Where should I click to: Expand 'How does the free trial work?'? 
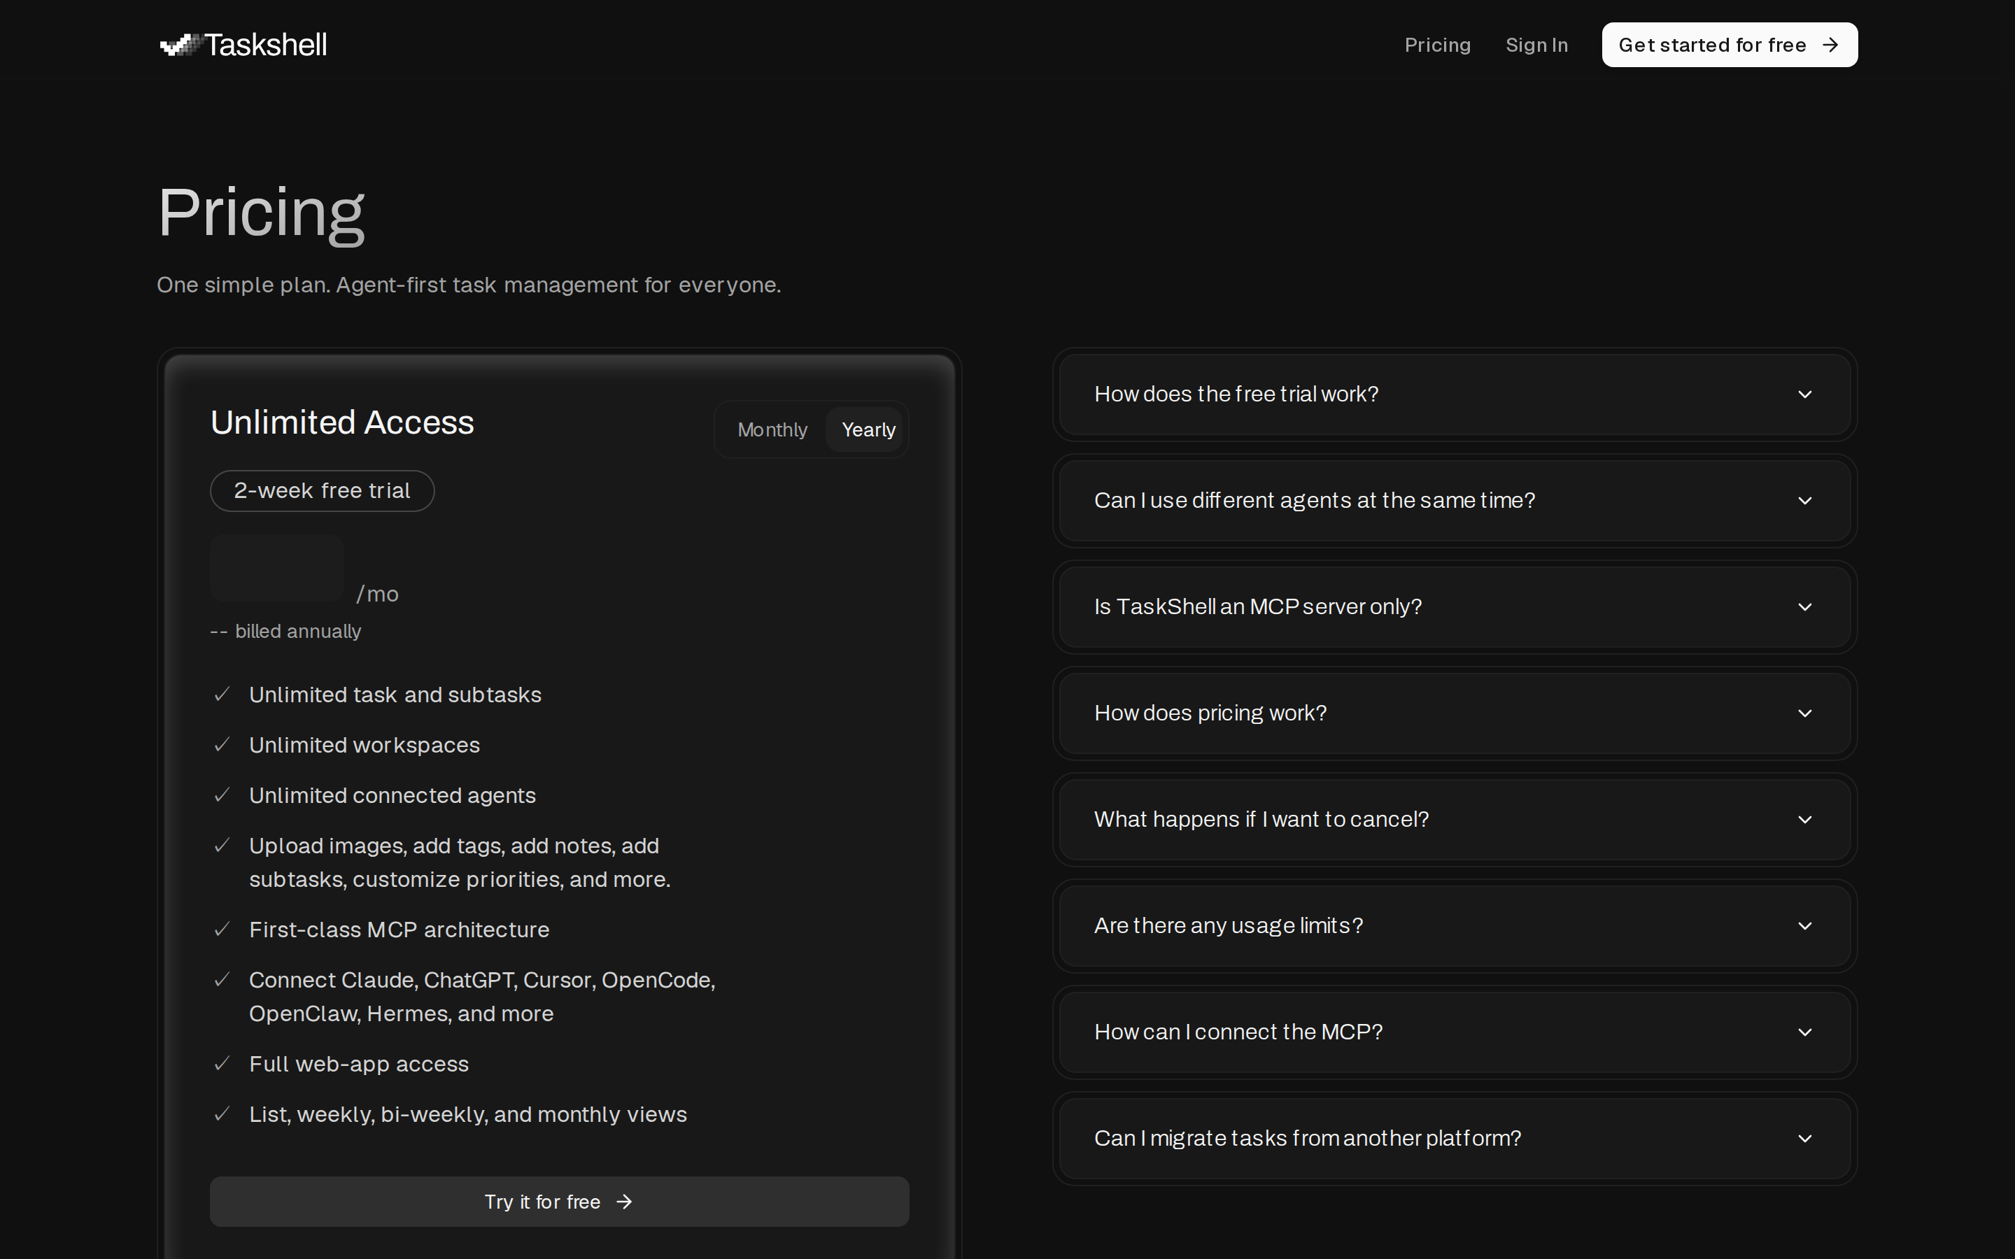click(1455, 394)
